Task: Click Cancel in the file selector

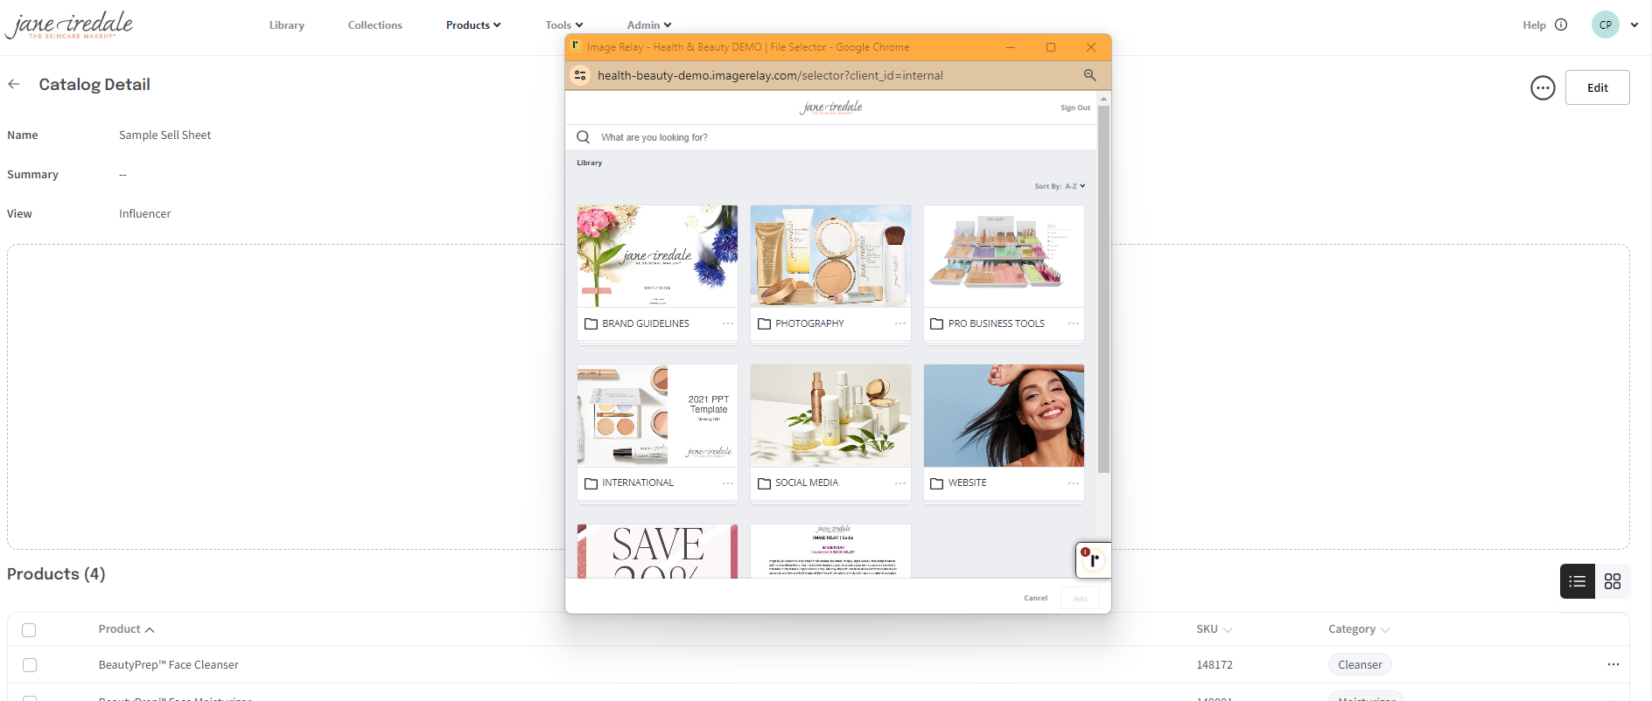Action: click(1035, 598)
